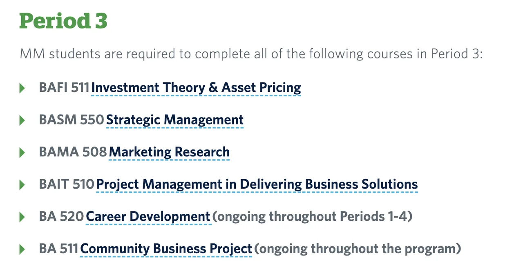Click the MM students requirement sentence
This screenshot has height=278, width=523.
coord(251,54)
